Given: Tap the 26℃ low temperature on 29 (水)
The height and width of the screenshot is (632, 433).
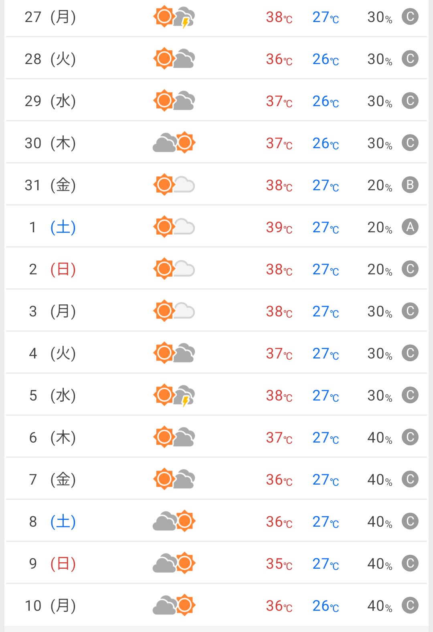Looking at the screenshot, I should tap(326, 101).
